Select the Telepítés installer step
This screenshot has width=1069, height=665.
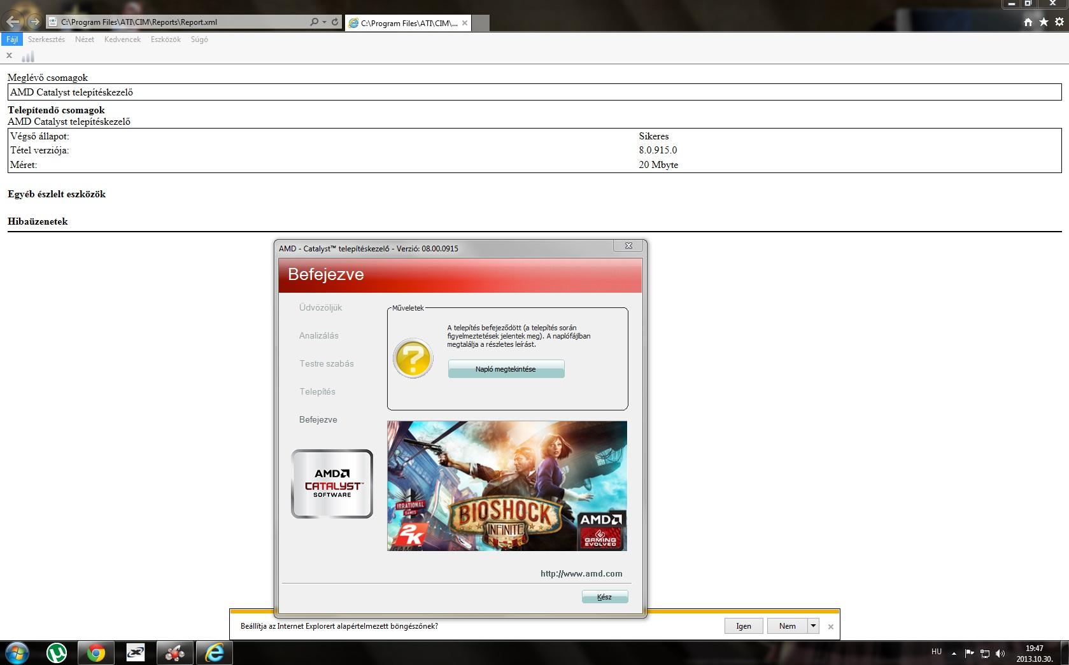tap(317, 391)
